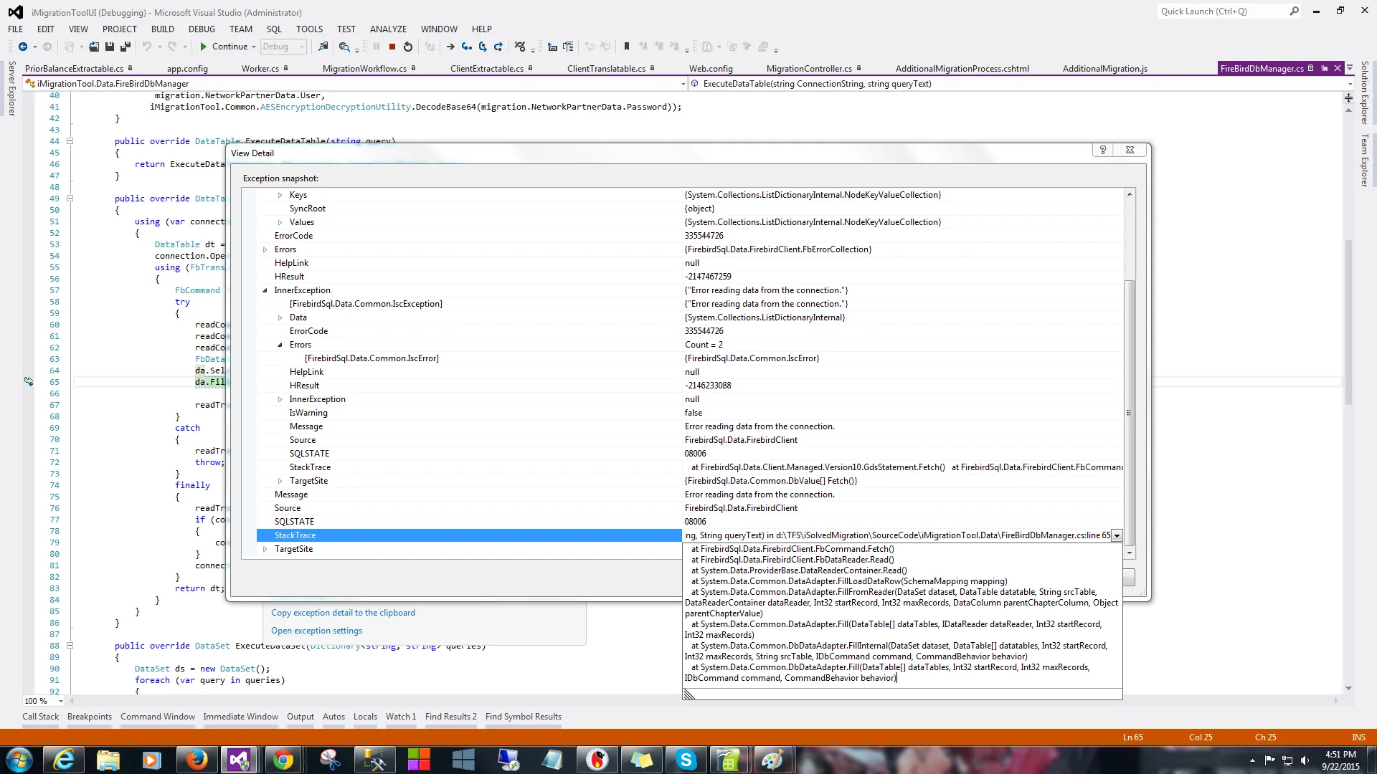Expand the TargetSite row at bottom
Viewport: 1377px width, 774px height.
click(265, 549)
